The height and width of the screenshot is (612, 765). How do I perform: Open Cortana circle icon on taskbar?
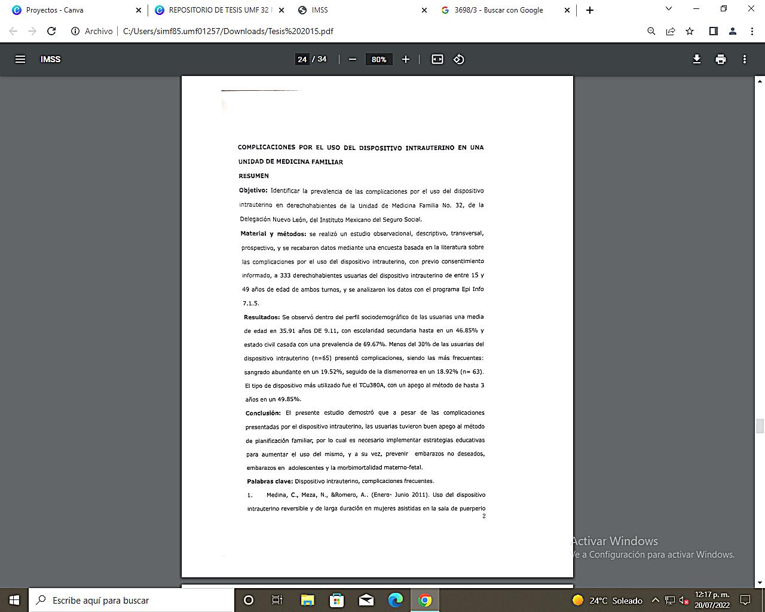(249, 600)
